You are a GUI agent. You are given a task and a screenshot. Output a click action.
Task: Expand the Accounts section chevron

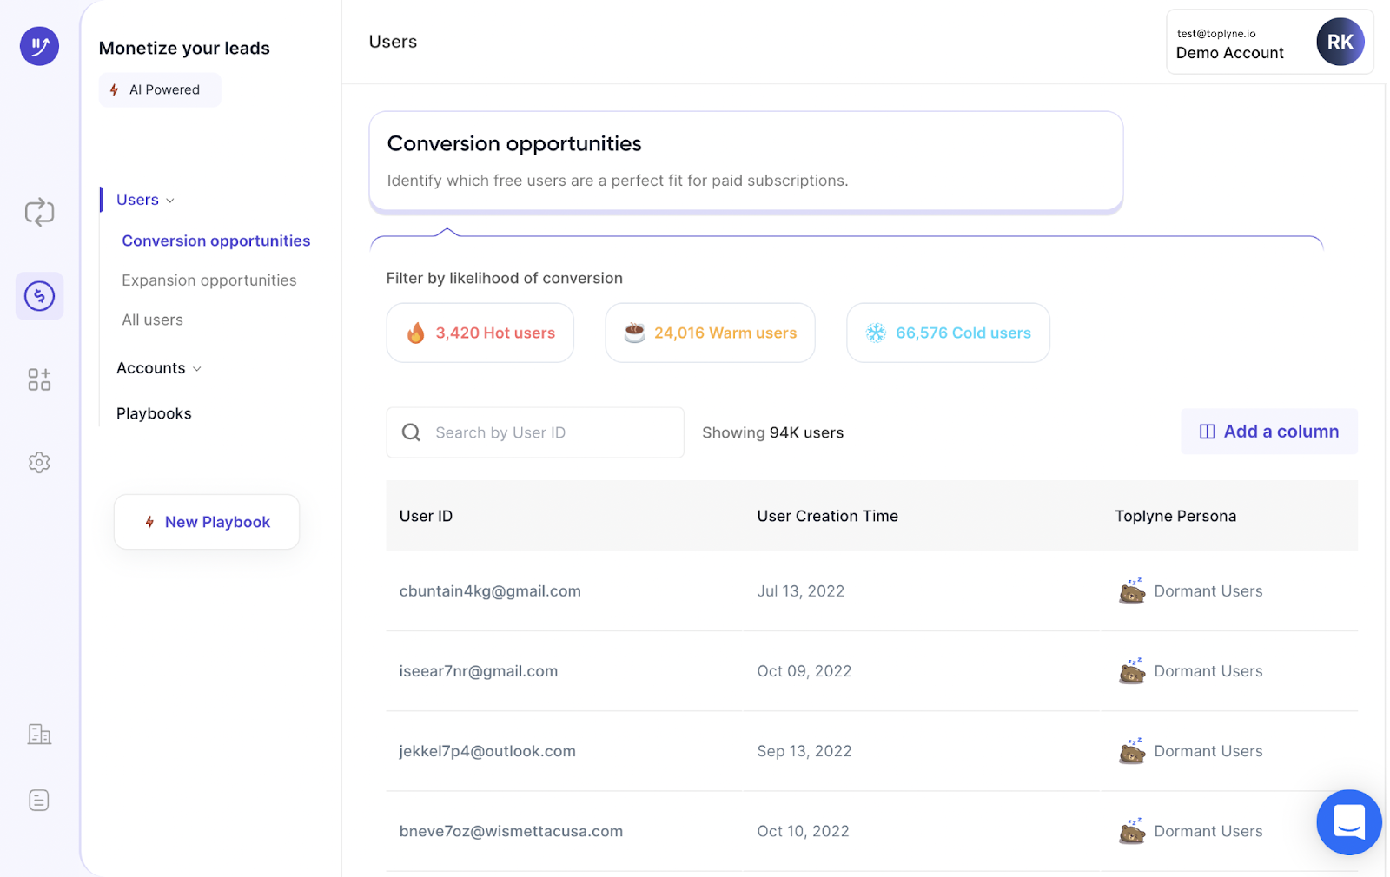199,368
